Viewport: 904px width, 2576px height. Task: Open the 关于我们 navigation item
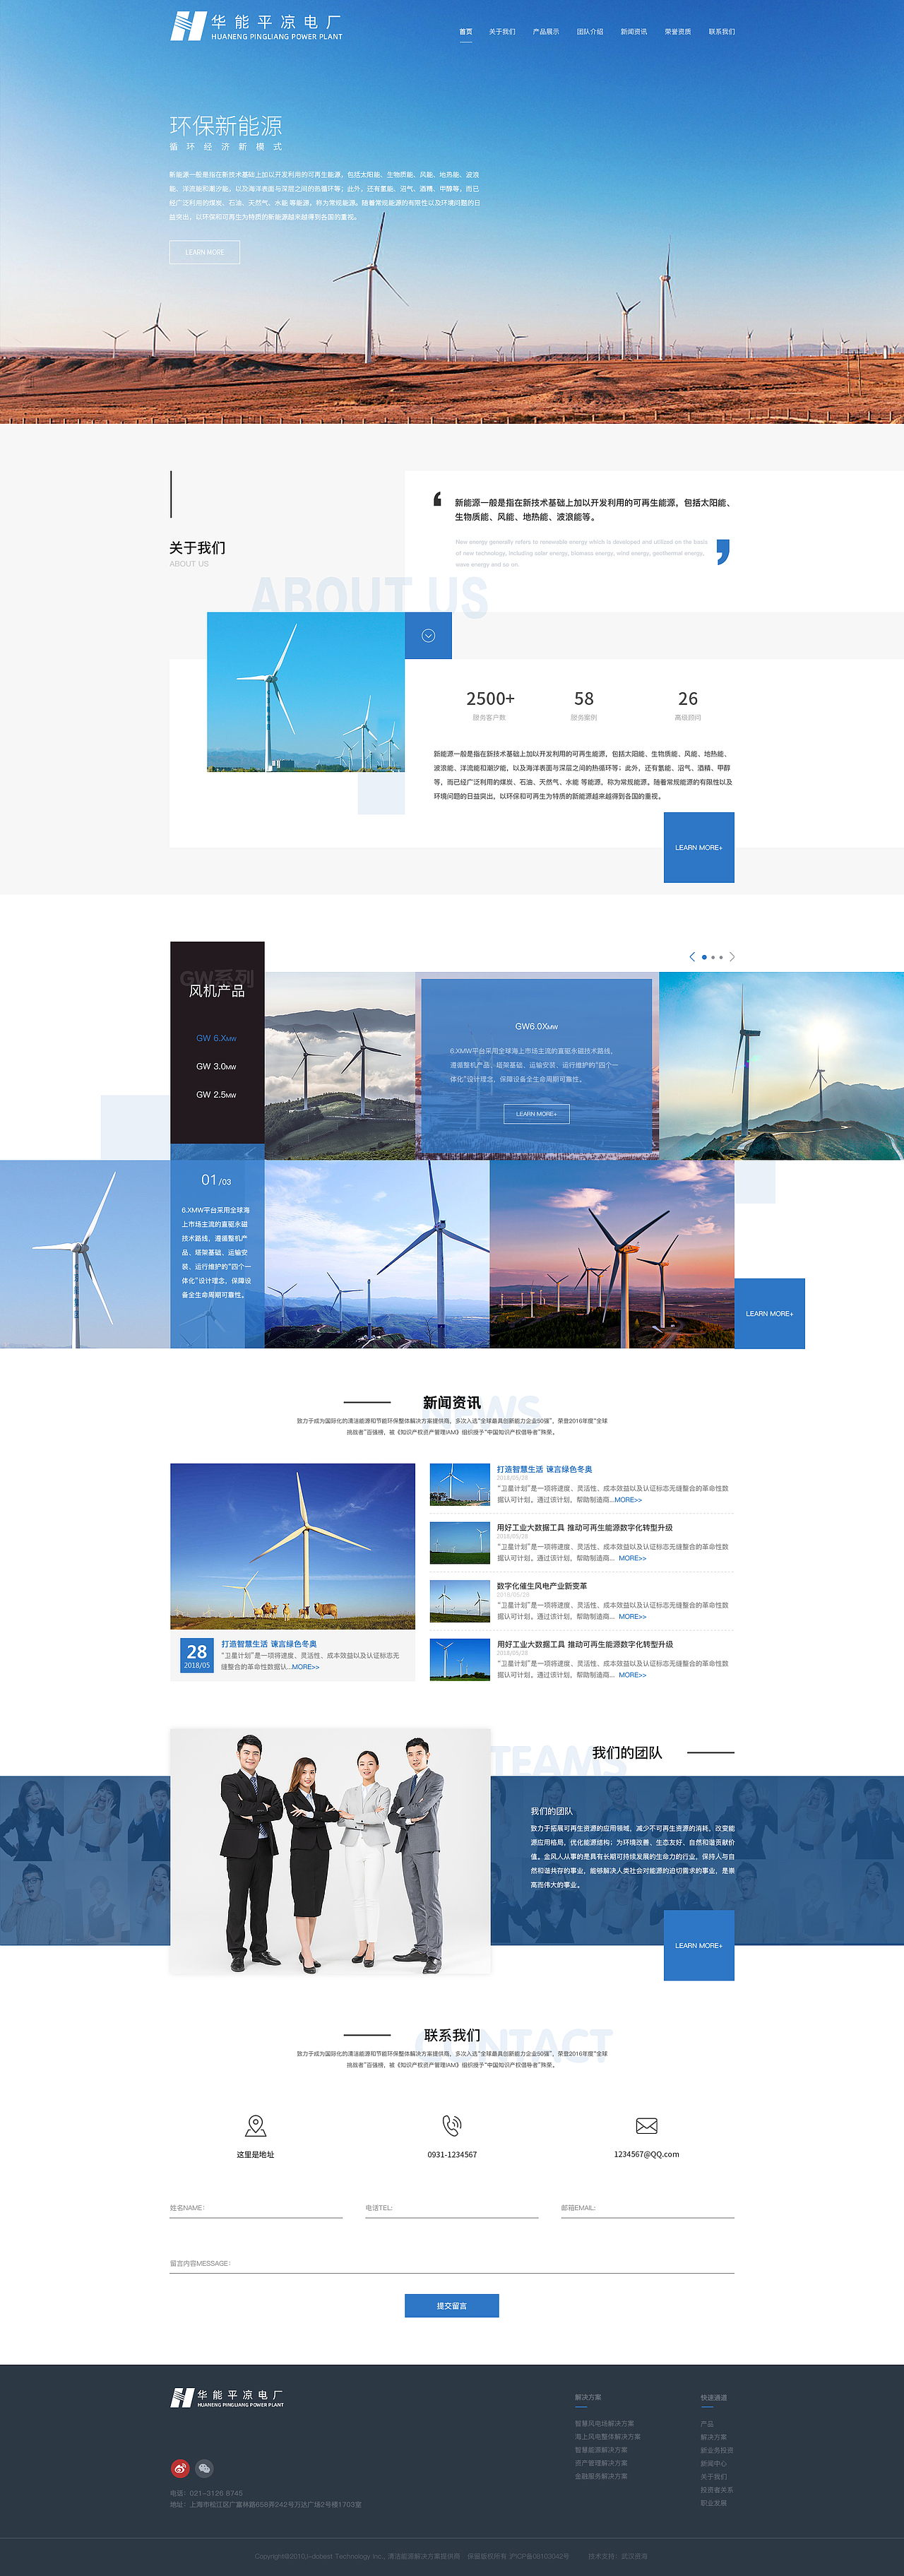(502, 32)
